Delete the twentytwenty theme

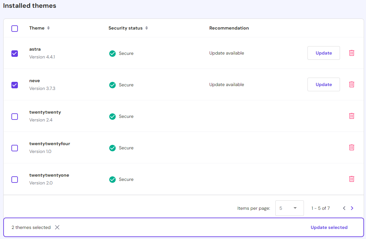coord(351,116)
